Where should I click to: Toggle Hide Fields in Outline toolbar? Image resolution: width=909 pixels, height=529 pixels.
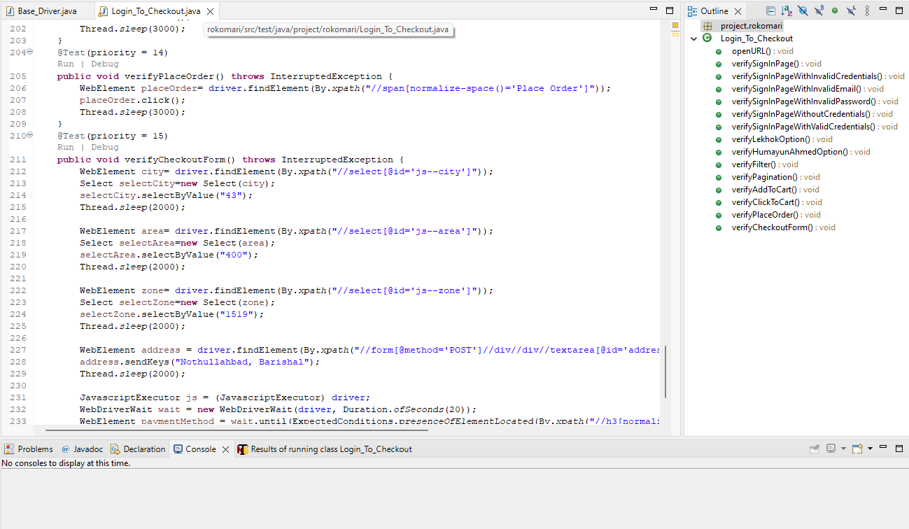(x=803, y=11)
